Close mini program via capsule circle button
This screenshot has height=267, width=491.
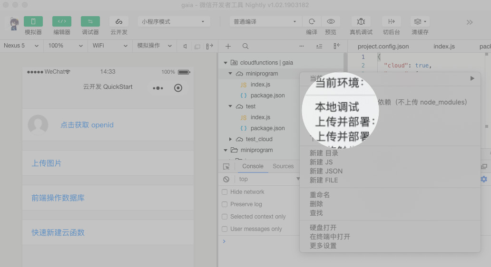178,88
